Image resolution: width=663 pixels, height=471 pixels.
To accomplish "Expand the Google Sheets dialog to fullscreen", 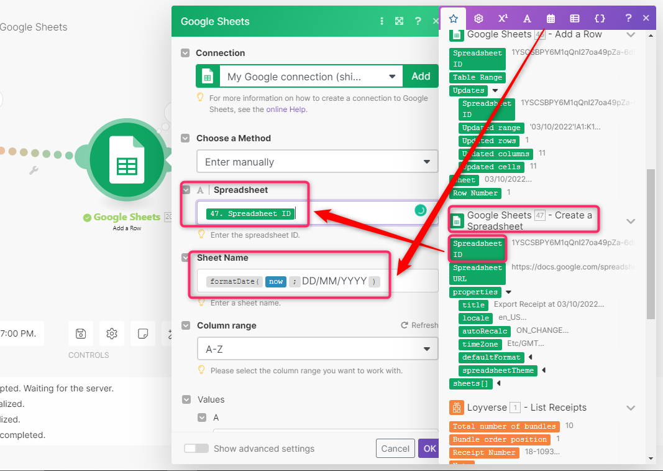I will point(400,21).
